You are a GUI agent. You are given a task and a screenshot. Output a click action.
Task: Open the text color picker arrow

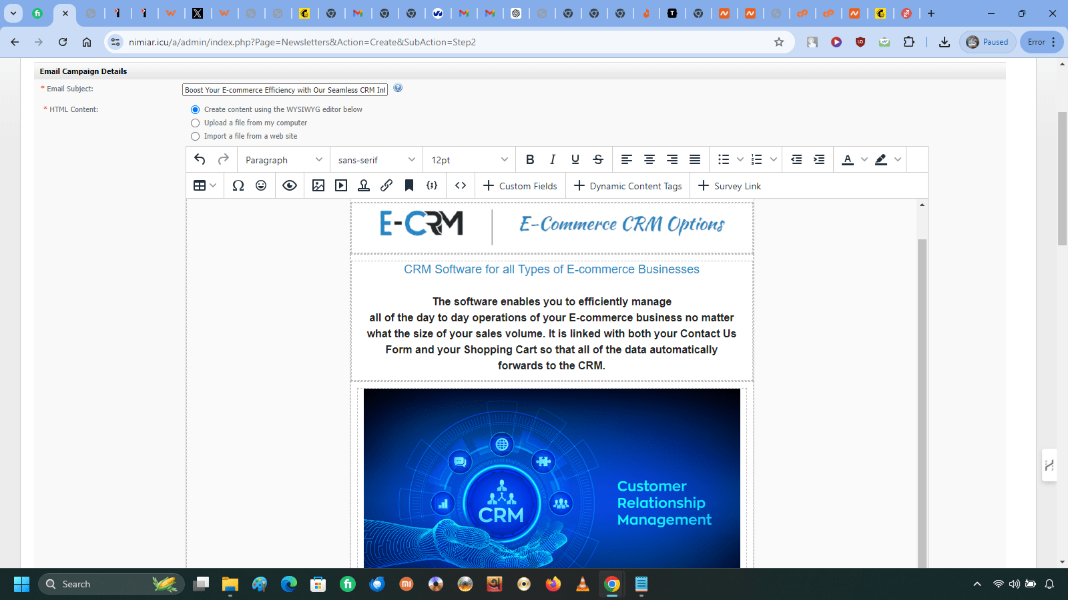point(864,159)
